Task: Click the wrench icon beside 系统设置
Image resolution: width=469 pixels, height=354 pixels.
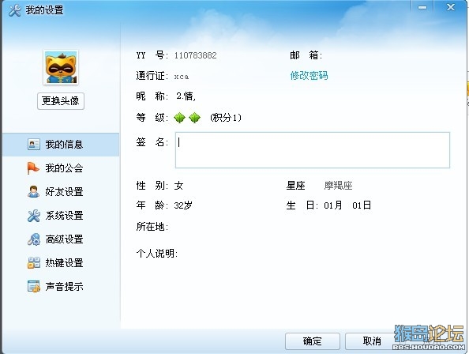Action: tap(33, 216)
